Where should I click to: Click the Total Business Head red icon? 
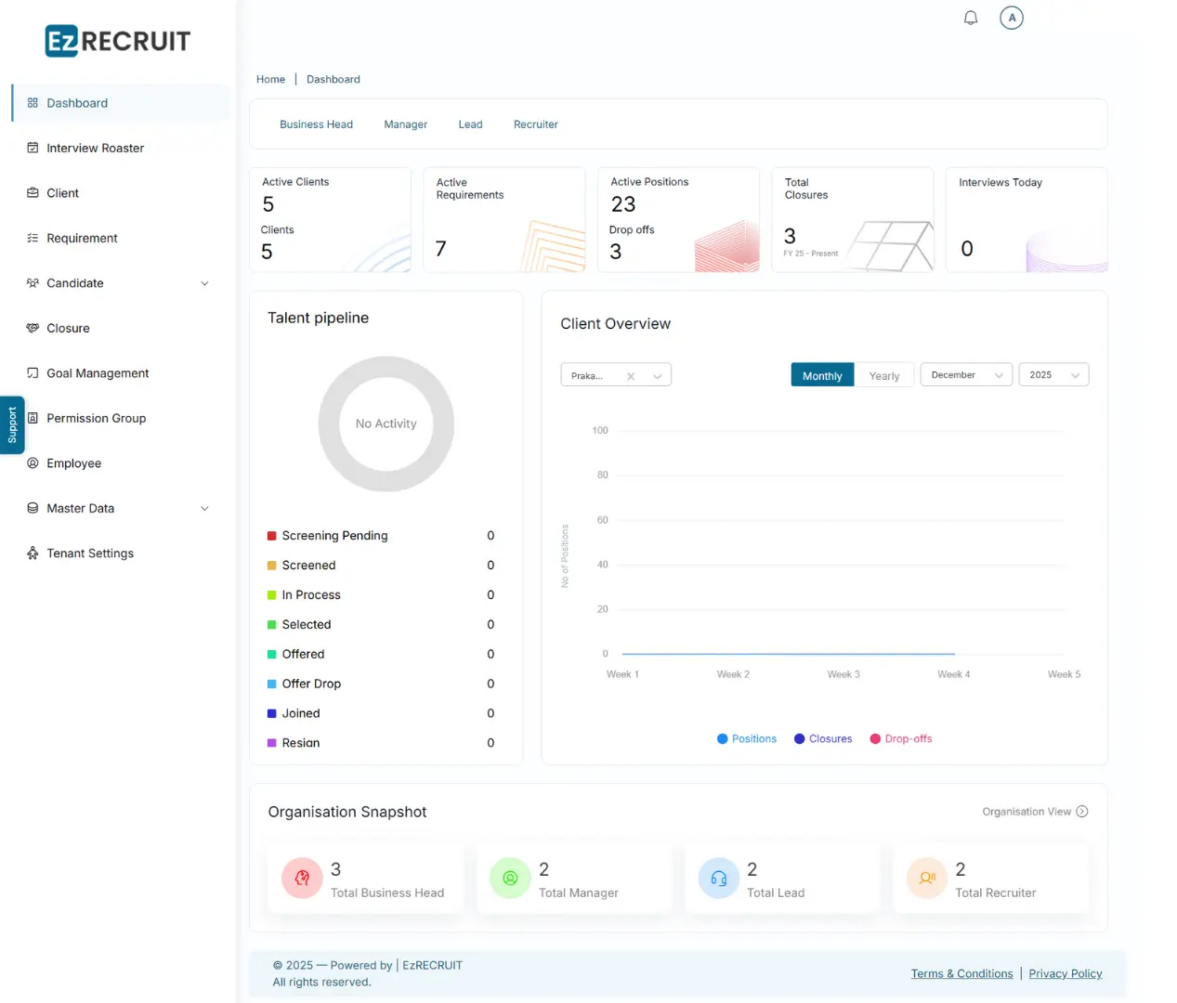tap(302, 879)
